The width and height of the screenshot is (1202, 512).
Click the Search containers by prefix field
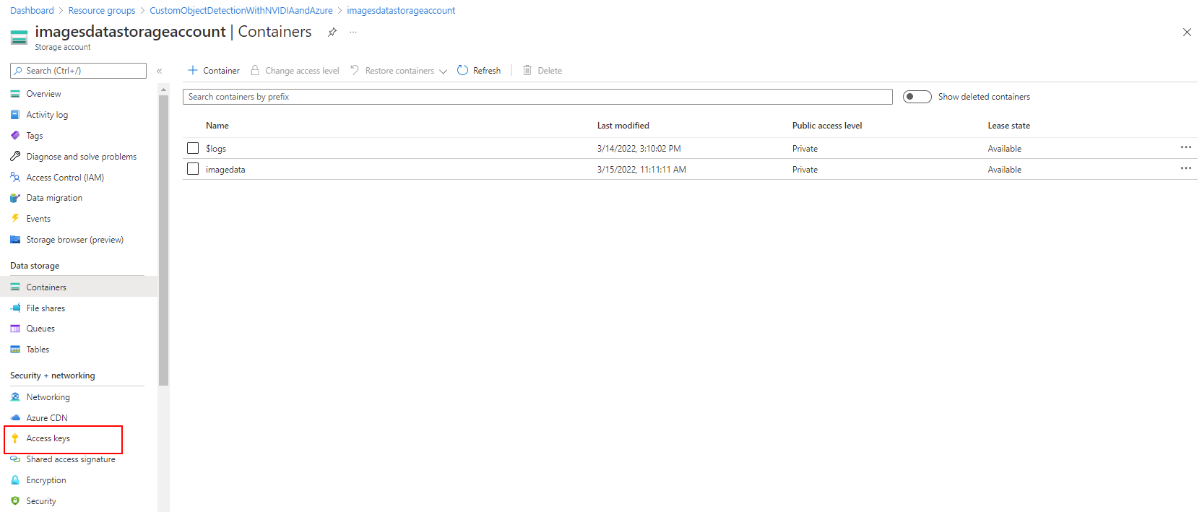(537, 97)
